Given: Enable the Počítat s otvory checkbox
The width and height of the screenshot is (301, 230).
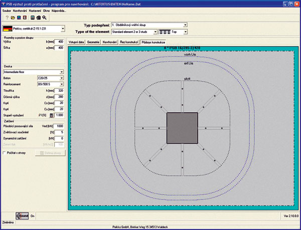Looking at the screenshot, I should tap(5, 152).
